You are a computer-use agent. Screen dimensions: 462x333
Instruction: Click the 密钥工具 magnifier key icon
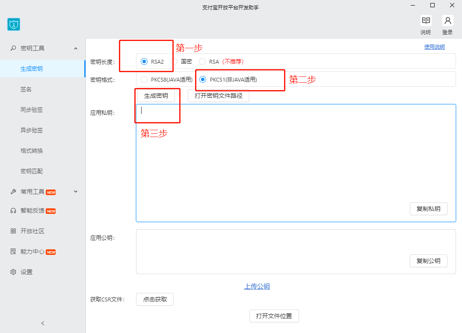13,48
